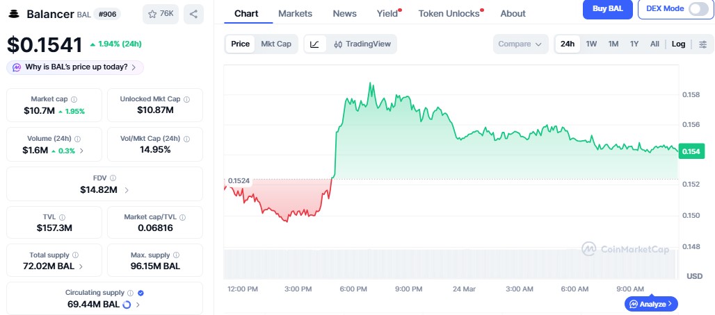Viewport: 715px width, 315px height.
Task: Show Volume (24h) info icon
Action: (77, 139)
